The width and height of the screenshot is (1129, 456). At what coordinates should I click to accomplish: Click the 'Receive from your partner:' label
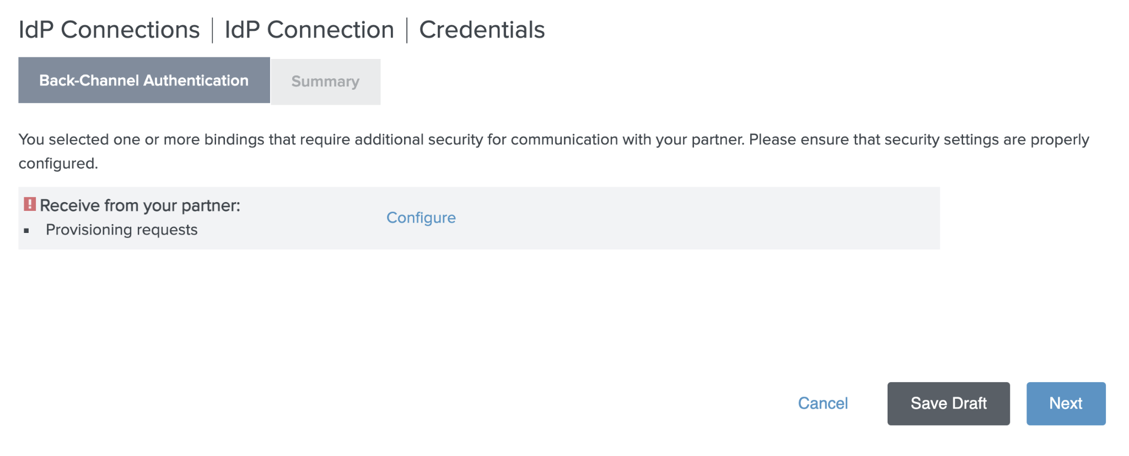(x=140, y=205)
